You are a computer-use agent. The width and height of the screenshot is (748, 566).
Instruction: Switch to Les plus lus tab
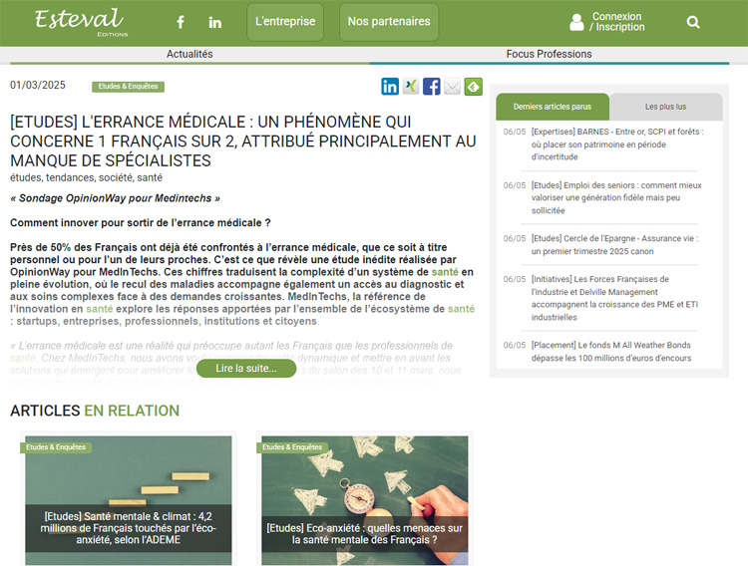(x=665, y=107)
